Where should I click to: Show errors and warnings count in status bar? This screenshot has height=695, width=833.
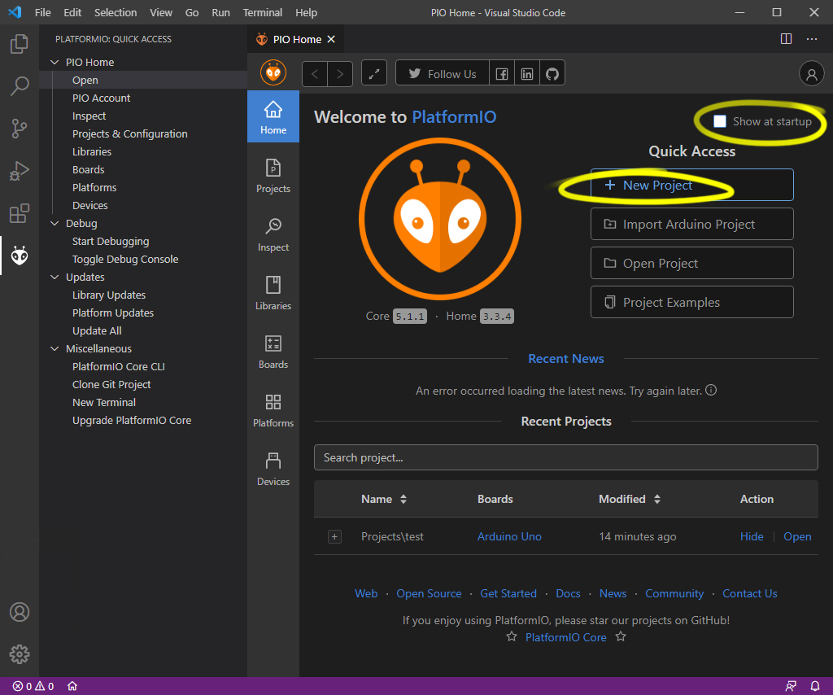tap(33, 686)
